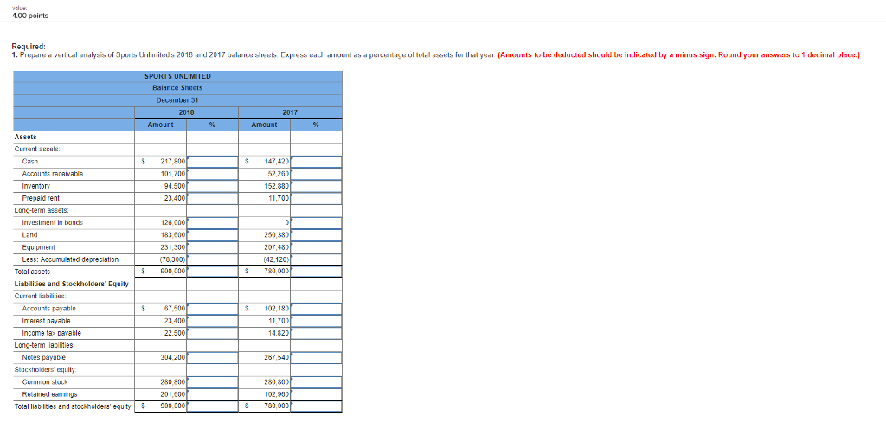Image resolution: width=886 pixels, height=435 pixels.
Task: Select the 2018 Accounts receivable amount 101,700
Action: click(173, 174)
